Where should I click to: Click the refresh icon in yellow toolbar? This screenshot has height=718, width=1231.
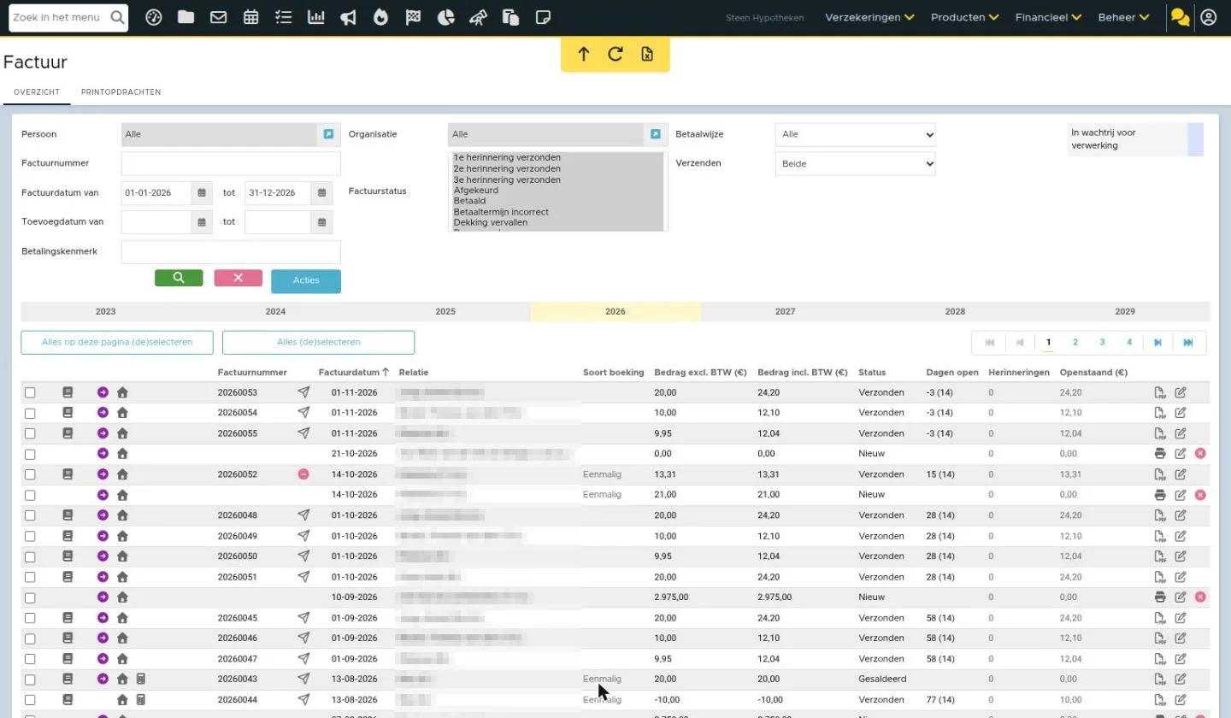(615, 55)
